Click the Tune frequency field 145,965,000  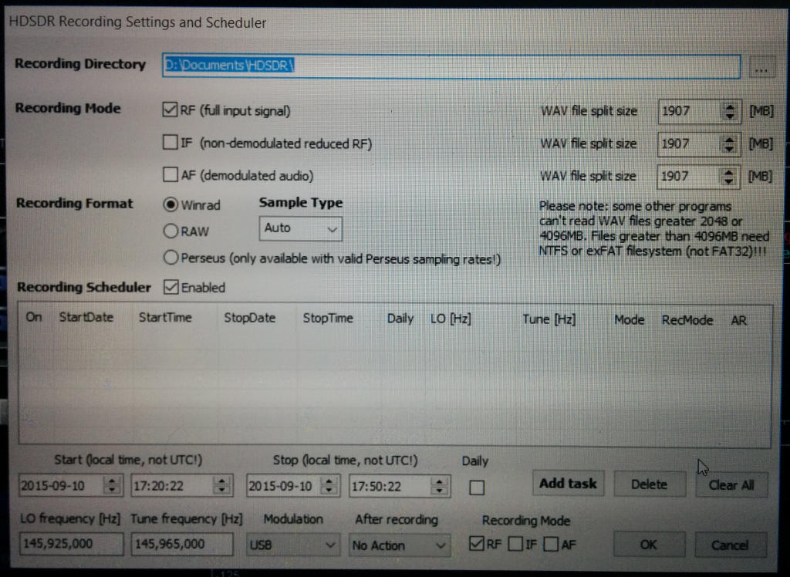point(182,545)
